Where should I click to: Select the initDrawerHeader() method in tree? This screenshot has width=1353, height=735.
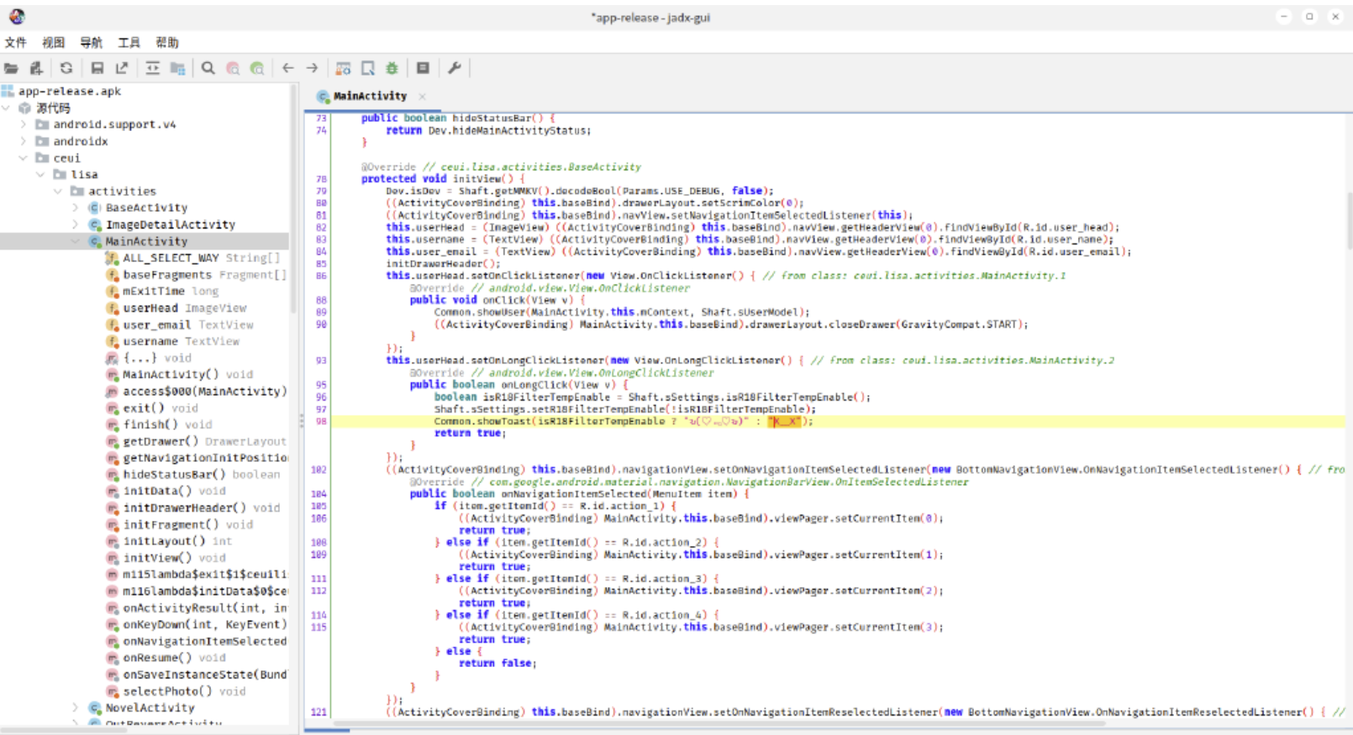(x=184, y=507)
